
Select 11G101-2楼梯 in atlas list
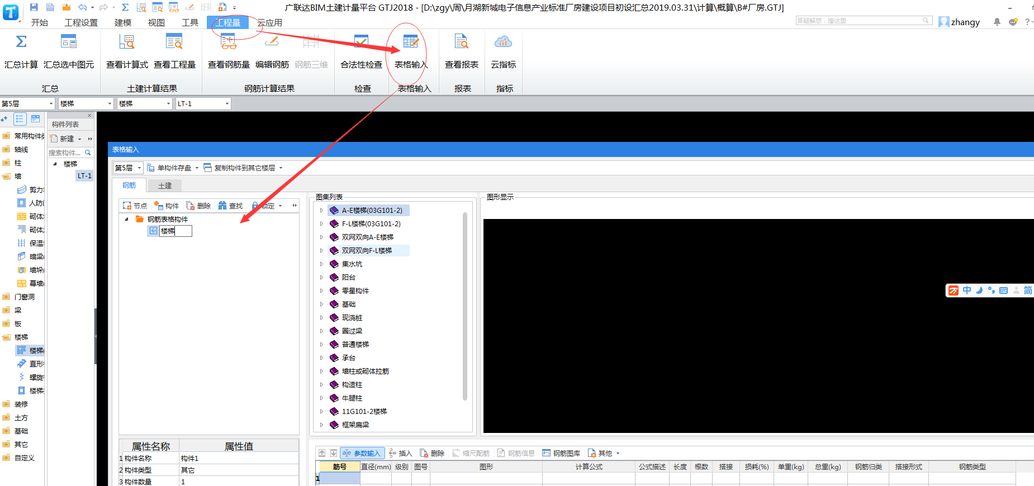[x=364, y=412]
